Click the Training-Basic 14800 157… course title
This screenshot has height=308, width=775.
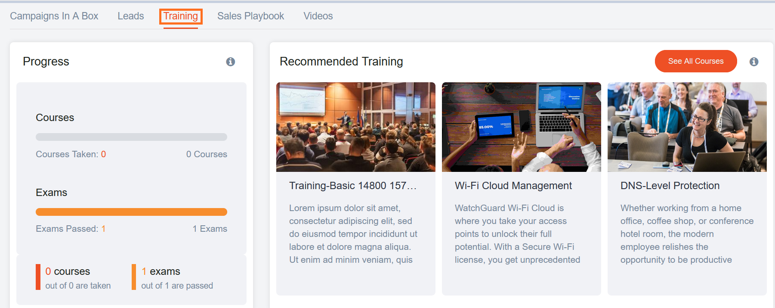point(353,186)
